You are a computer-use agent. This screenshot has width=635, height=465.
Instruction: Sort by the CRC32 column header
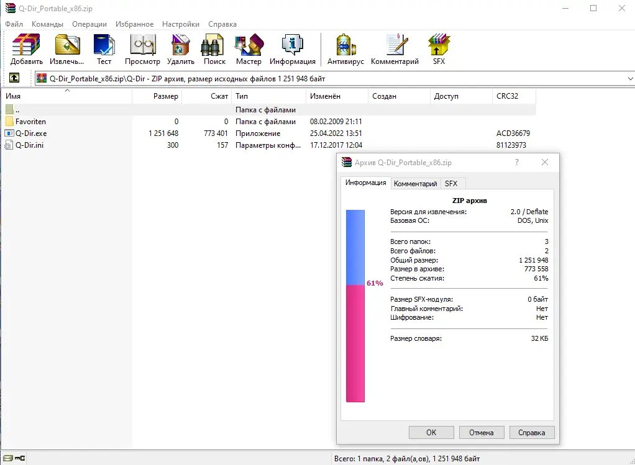[x=514, y=96]
